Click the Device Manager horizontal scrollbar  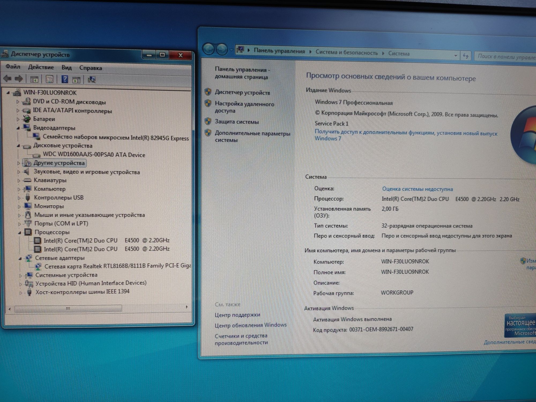pos(68,308)
